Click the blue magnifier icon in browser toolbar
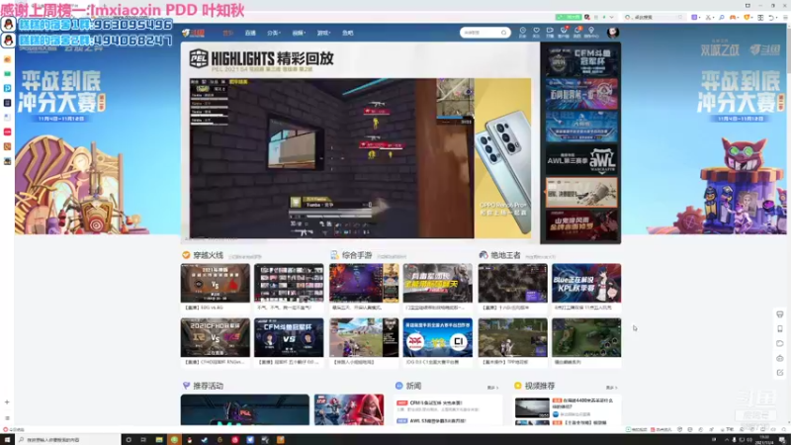791x445 pixels. pyautogui.click(x=722, y=17)
